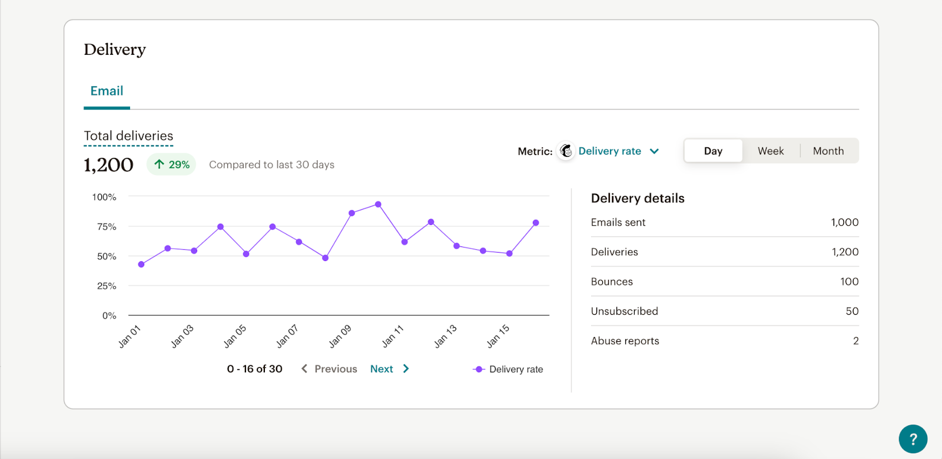Click the Jan 15 axis label
Image resolution: width=942 pixels, height=459 pixels.
497,336
